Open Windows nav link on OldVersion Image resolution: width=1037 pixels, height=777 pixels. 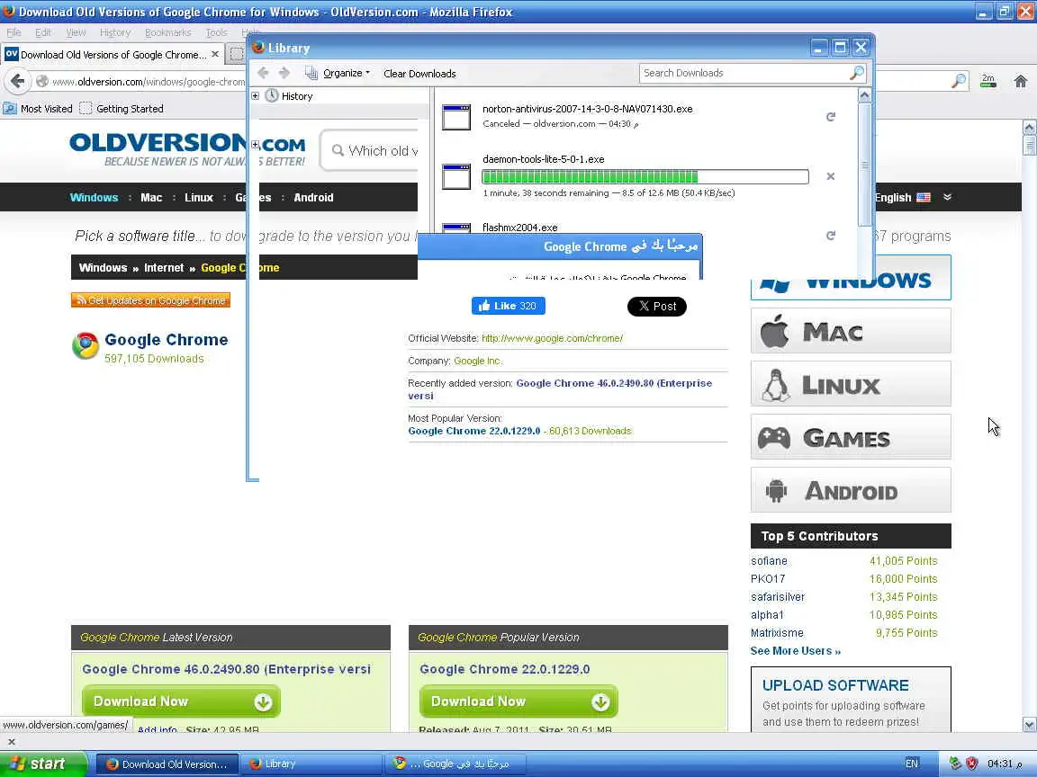pos(94,198)
